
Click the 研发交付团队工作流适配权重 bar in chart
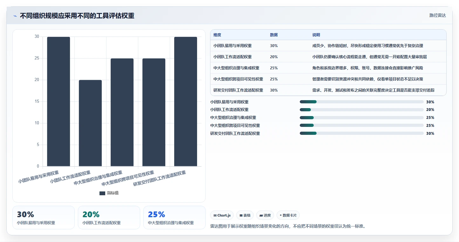click(186, 101)
